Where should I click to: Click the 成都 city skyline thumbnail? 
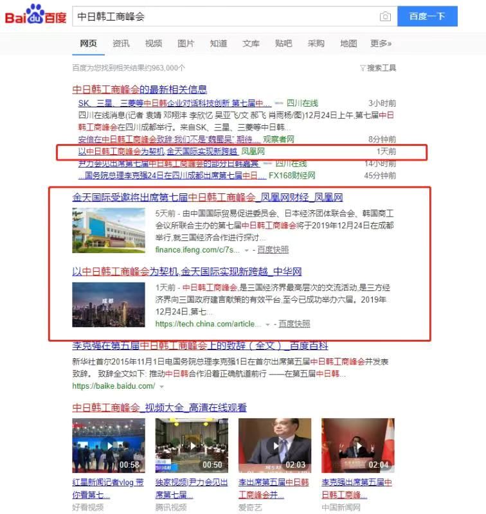pos(109,305)
